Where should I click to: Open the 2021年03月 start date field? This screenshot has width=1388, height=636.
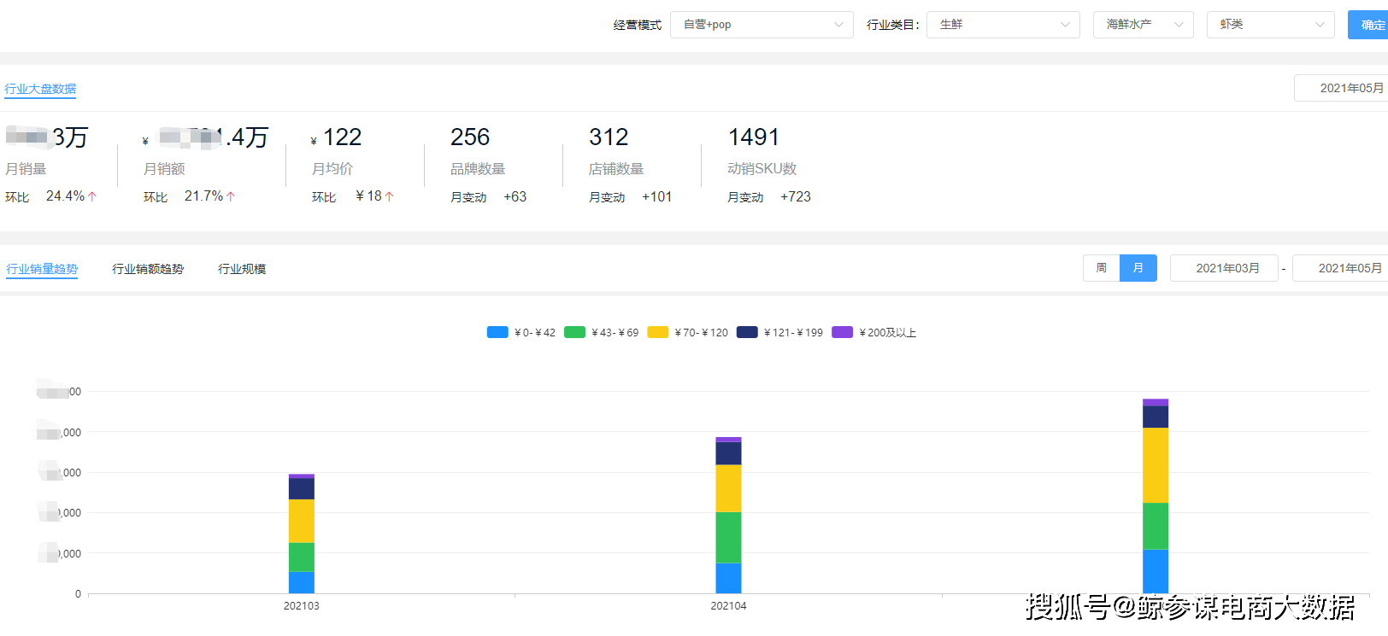pyautogui.click(x=1224, y=268)
